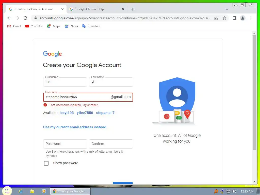This screenshot has height=195, width=260.
Task: Close the Google Chrome Help tab
Action: tap(123, 9)
